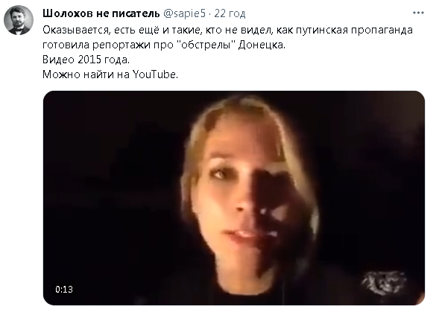Click the word YouTube in the tweet text
436x309 pixels.
coord(155,74)
